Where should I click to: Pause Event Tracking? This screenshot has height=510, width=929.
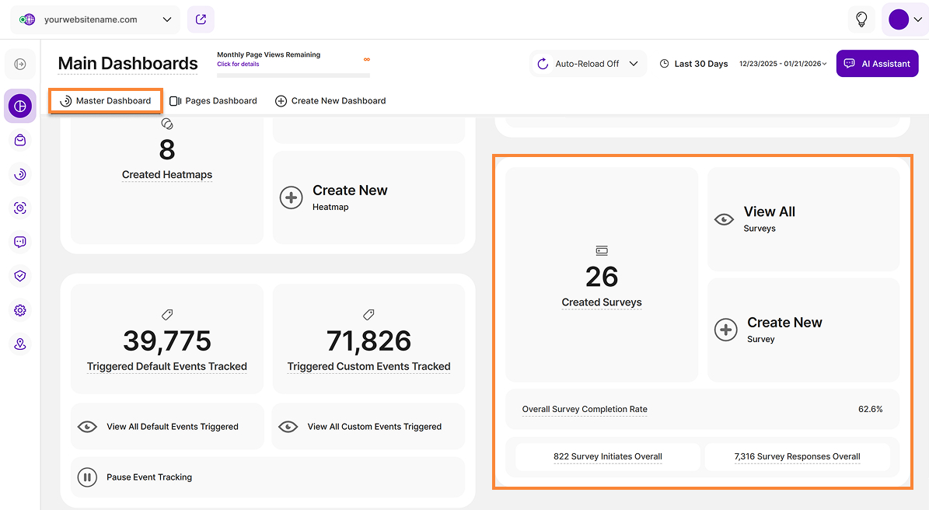click(149, 477)
